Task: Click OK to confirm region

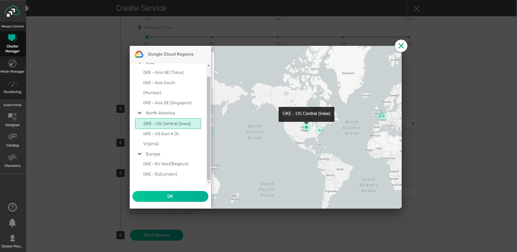Action: (x=170, y=196)
